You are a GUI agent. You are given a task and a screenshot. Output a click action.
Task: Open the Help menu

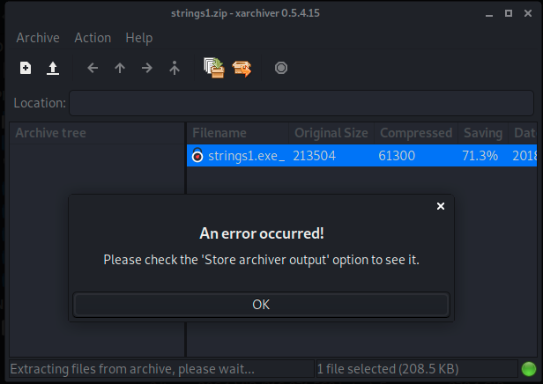139,38
